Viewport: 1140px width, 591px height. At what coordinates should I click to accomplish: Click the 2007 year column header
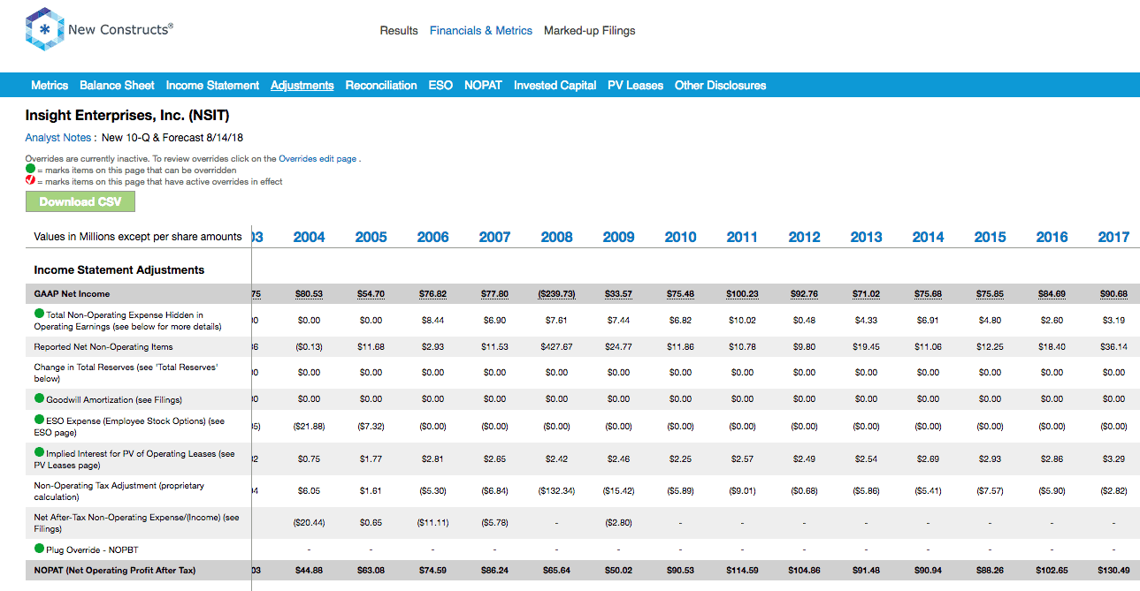494,237
